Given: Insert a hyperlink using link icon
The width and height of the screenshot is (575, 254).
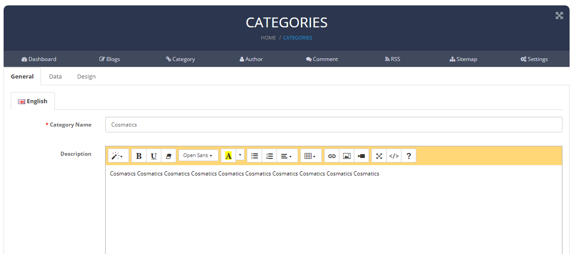Looking at the screenshot, I should 332,156.
